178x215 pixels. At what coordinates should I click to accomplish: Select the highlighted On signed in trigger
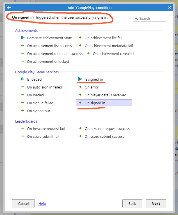(x=104, y=103)
